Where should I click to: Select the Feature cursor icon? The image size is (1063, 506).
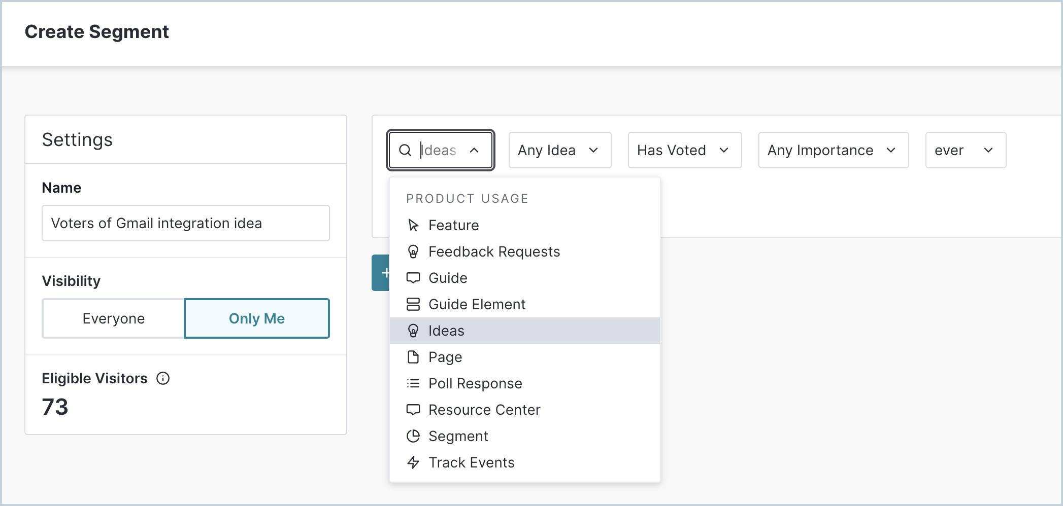pos(413,225)
